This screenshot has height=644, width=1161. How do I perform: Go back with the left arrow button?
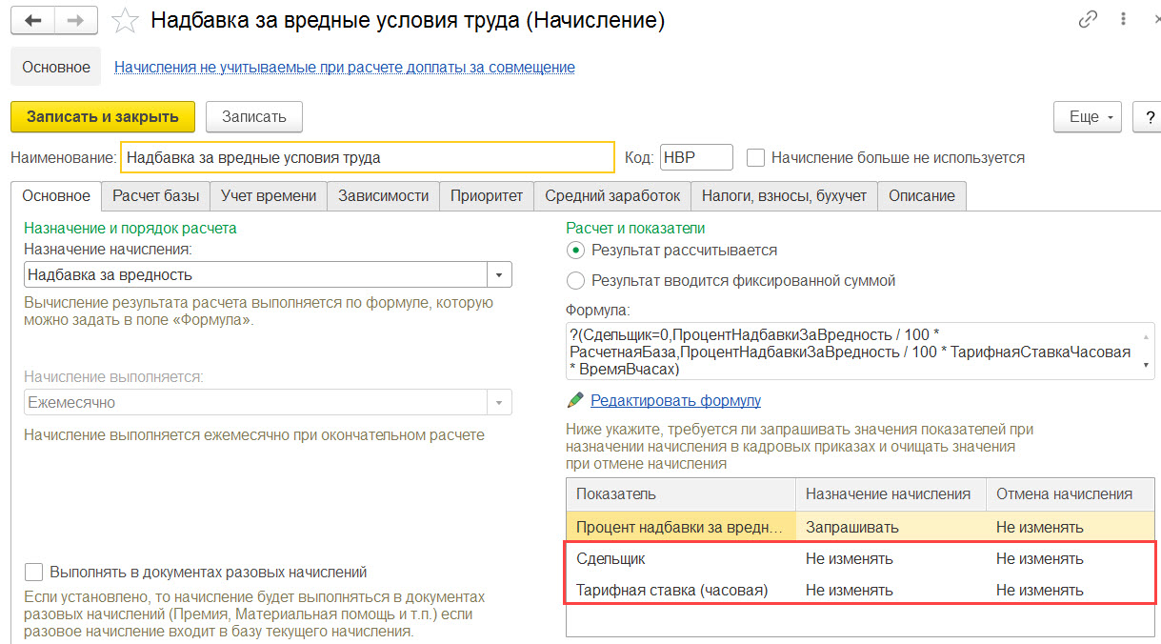click(33, 20)
